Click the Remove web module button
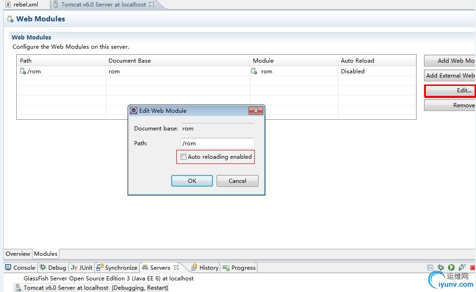Image resolution: width=476 pixels, height=292 pixels. coord(450,105)
